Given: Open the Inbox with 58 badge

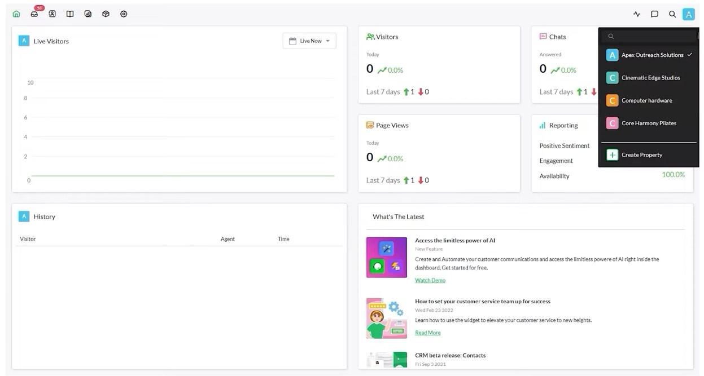Looking at the screenshot, I should 34,14.
